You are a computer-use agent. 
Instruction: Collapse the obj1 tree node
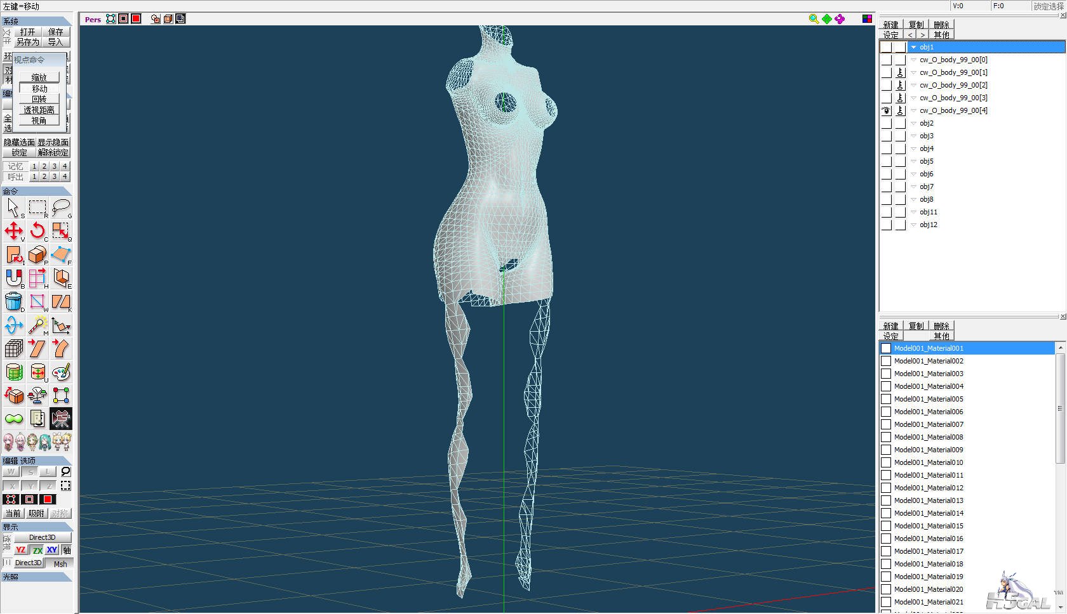[913, 47]
